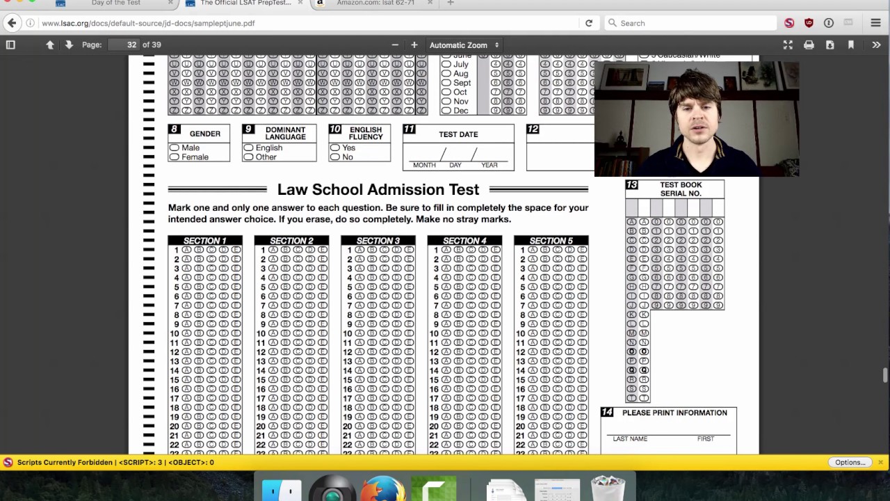Click the SECTION 3 column header
The width and height of the screenshot is (890, 501).
click(x=378, y=241)
